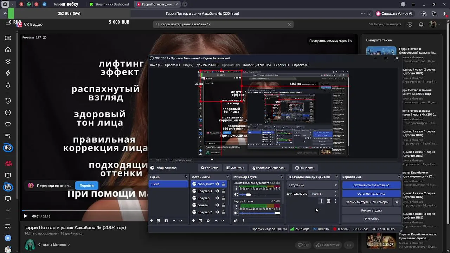Image resolution: width=450 pixels, height=253 pixels.
Task: Open the OBS Свойства (properties) button
Action: click(210, 168)
